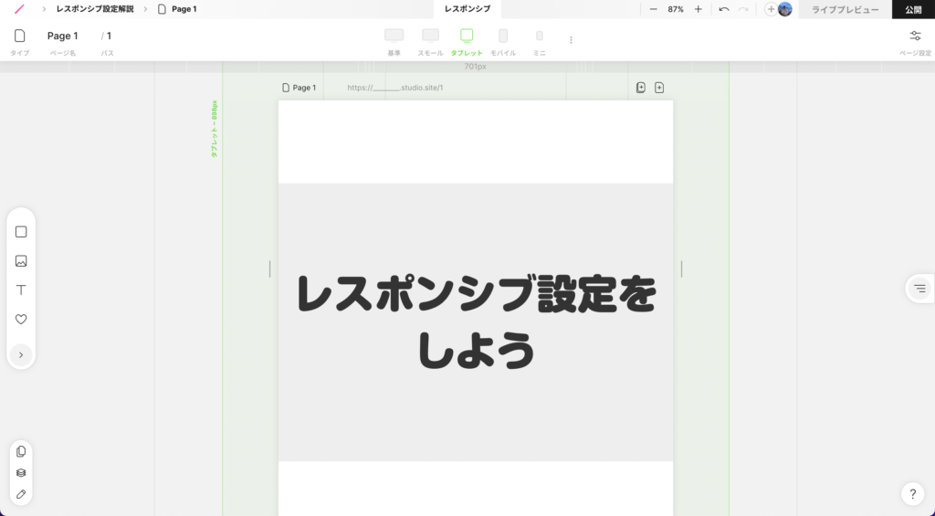
Task: Open the breakpoint more options menu
Action: 571,40
